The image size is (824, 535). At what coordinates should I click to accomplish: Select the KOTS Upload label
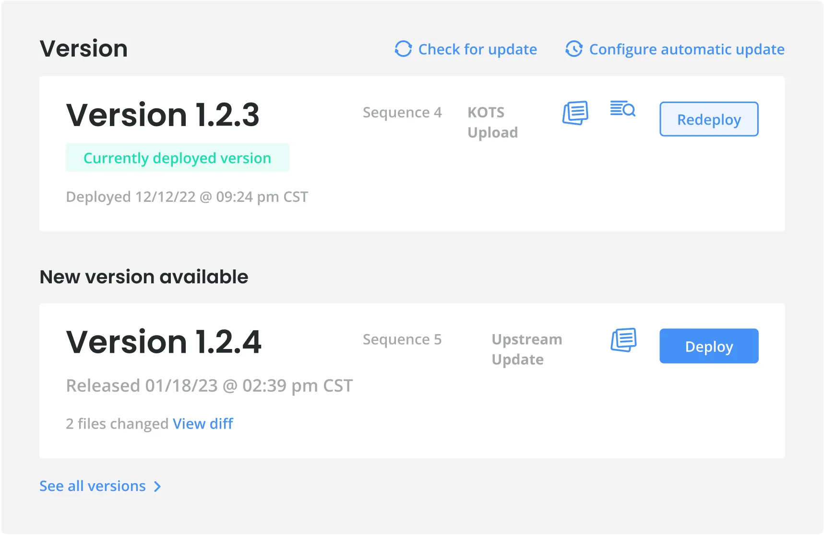pyautogui.click(x=492, y=122)
